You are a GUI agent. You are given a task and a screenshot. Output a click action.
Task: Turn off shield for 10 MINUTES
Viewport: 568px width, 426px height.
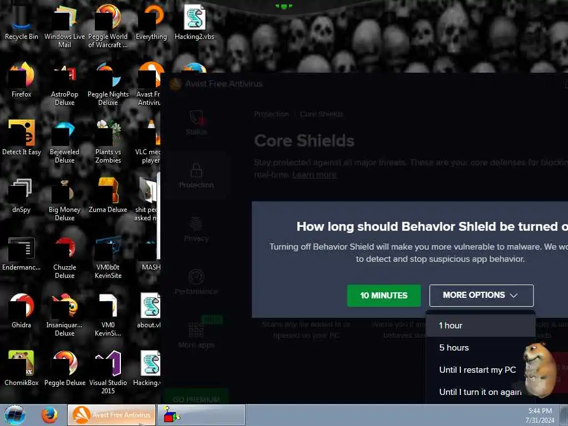[x=384, y=296]
